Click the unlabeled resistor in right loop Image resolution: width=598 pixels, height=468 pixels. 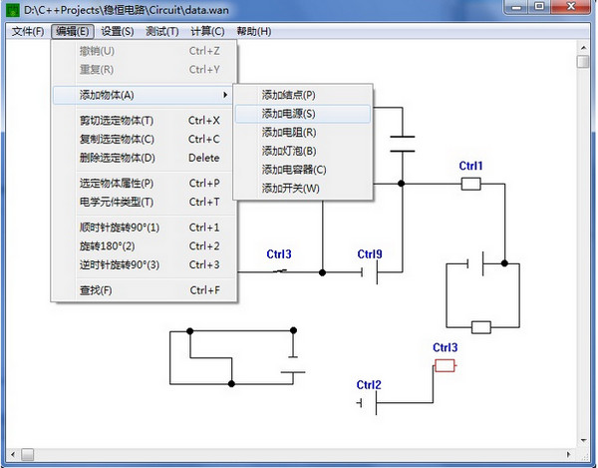(x=480, y=326)
